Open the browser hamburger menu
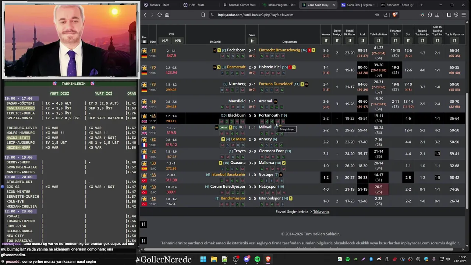Viewport: 471px width, 265px height. (464, 15)
